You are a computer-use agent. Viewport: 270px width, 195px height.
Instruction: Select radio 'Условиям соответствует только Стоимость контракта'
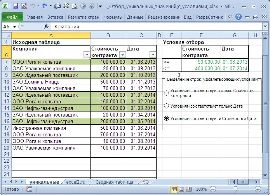166,93
